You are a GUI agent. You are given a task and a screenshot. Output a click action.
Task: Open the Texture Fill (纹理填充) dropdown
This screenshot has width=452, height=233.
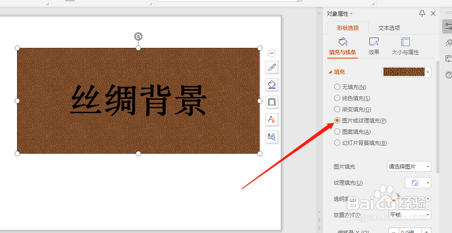(x=418, y=182)
